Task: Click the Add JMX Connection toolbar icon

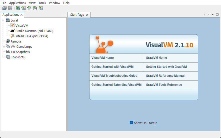Action: click(x=23, y=8)
